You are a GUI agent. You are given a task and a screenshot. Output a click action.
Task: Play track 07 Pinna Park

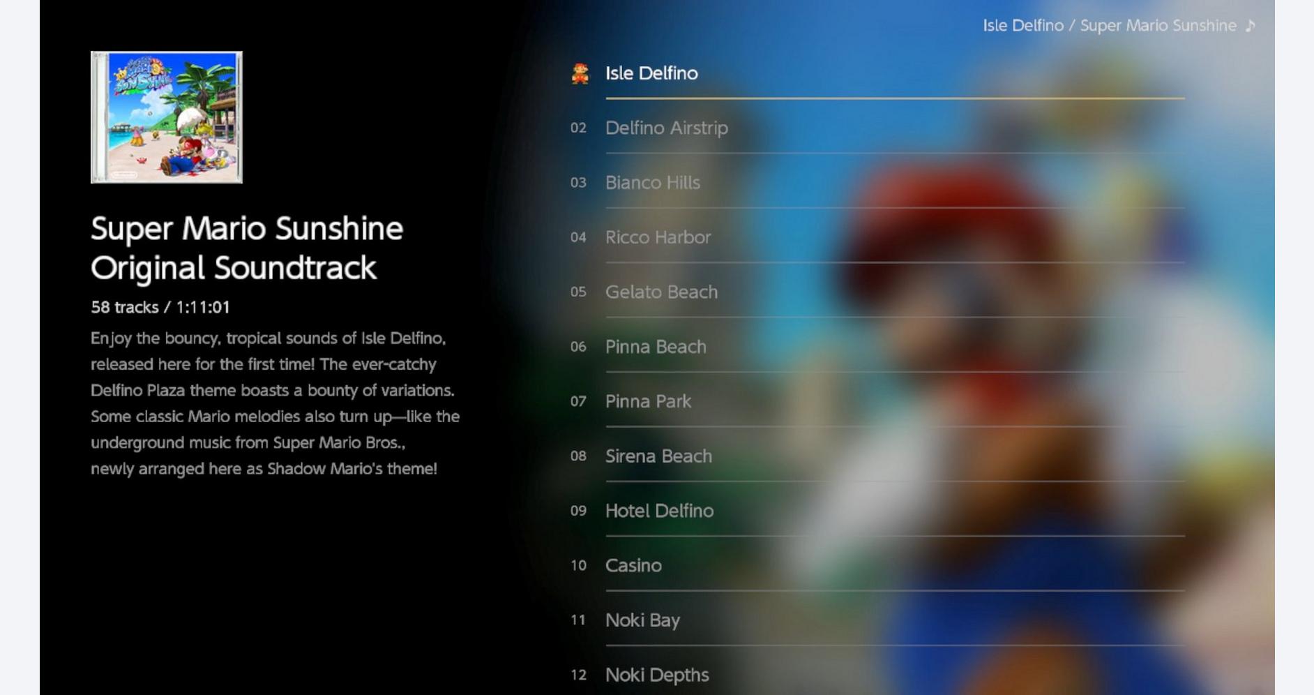pos(648,401)
